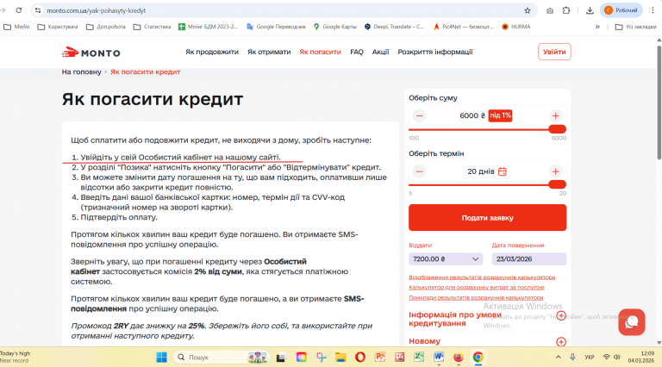Open the Статистика bookmark folder
This screenshot has width=662, height=367.
152,27
